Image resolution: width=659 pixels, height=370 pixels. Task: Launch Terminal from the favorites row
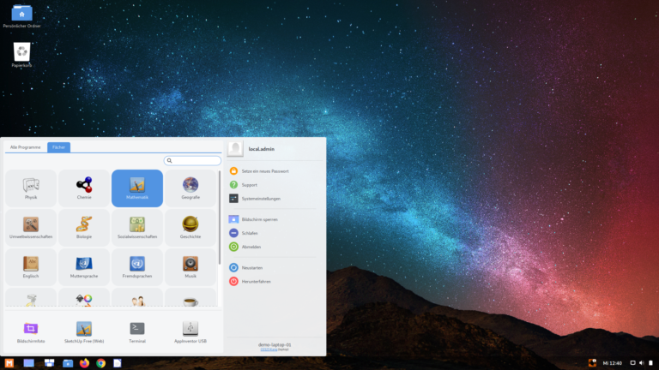click(137, 331)
